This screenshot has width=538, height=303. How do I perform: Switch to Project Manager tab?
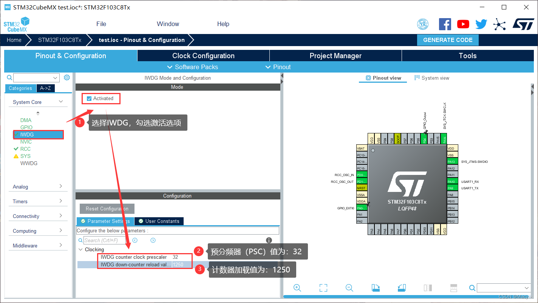335,56
